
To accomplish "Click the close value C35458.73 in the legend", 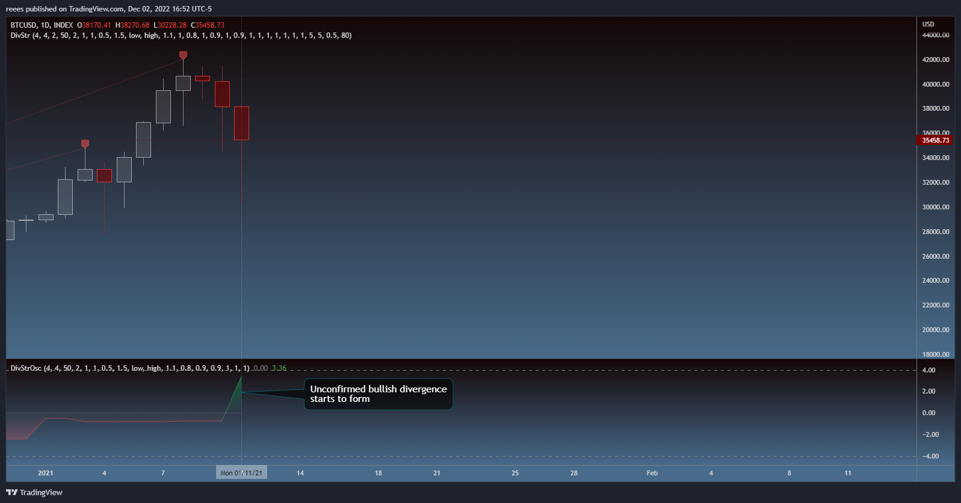I will [208, 25].
